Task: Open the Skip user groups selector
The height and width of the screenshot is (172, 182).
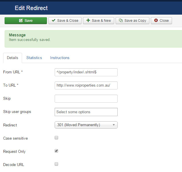Action: [86, 112]
